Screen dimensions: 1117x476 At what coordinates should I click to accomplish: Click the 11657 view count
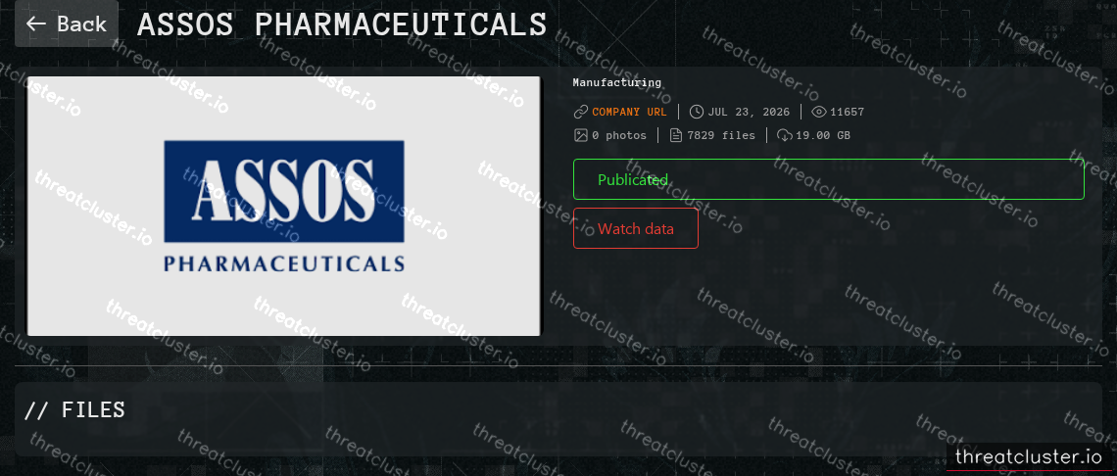(847, 112)
